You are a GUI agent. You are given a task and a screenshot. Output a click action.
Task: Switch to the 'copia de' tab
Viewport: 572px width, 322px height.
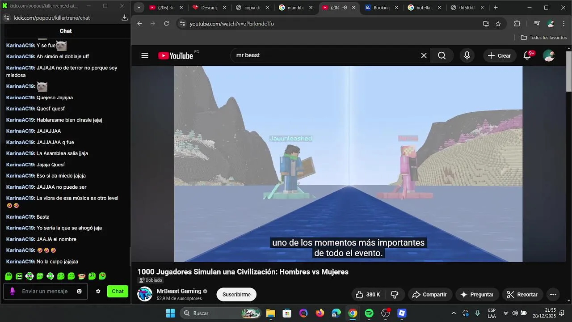point(252,8)
